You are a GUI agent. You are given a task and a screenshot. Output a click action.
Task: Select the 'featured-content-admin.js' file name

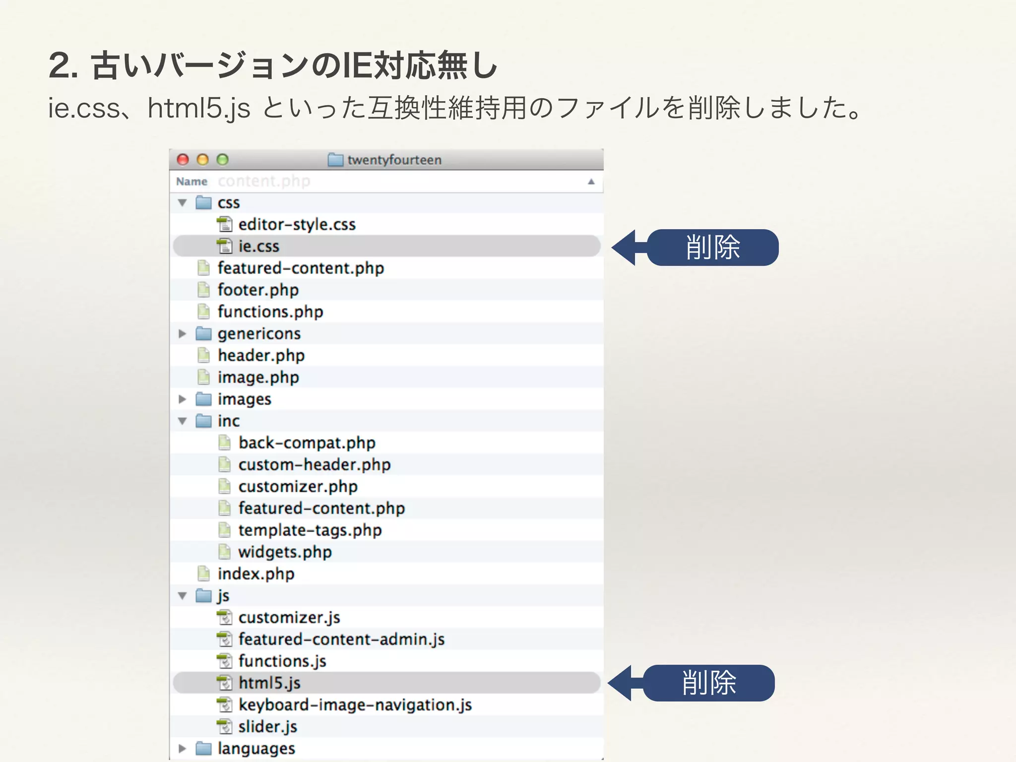click(x=342, y=639)
